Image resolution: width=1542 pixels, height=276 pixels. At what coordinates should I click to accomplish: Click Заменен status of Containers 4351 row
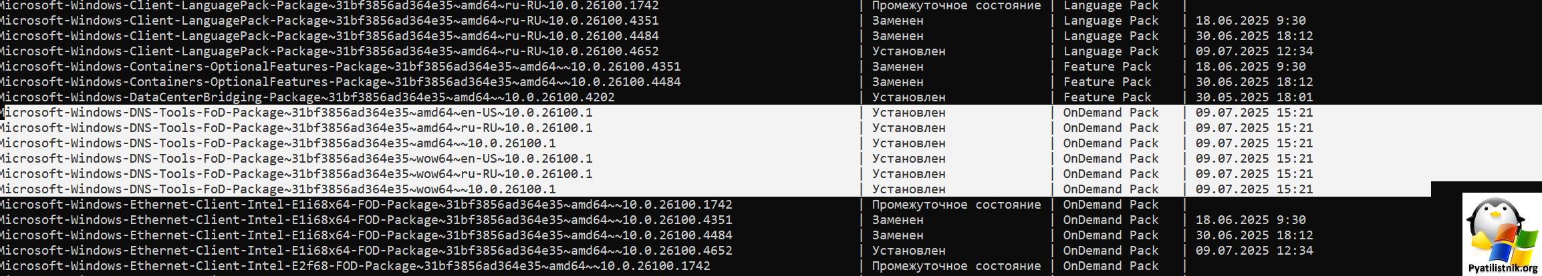point(898,67)
